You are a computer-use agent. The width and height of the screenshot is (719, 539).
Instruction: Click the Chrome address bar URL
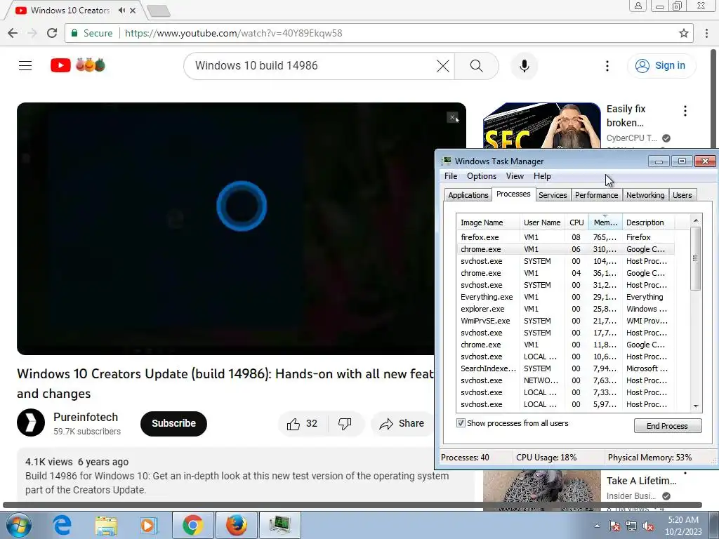tap(233, 33)
